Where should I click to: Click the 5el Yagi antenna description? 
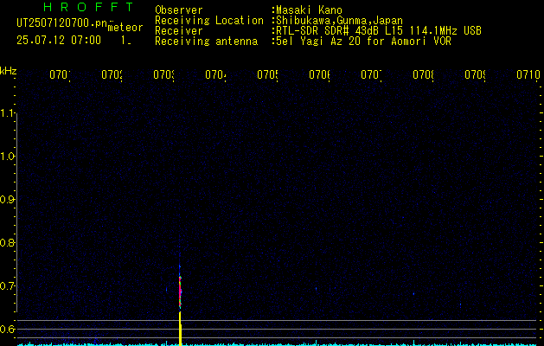pos(363,42)
